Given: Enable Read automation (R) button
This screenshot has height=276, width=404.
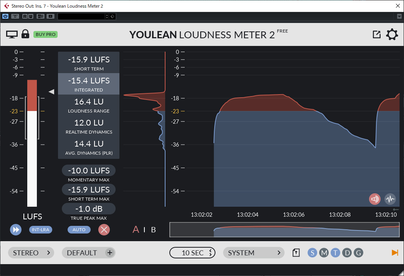Looking at the screenshot, I should [25, 16].
